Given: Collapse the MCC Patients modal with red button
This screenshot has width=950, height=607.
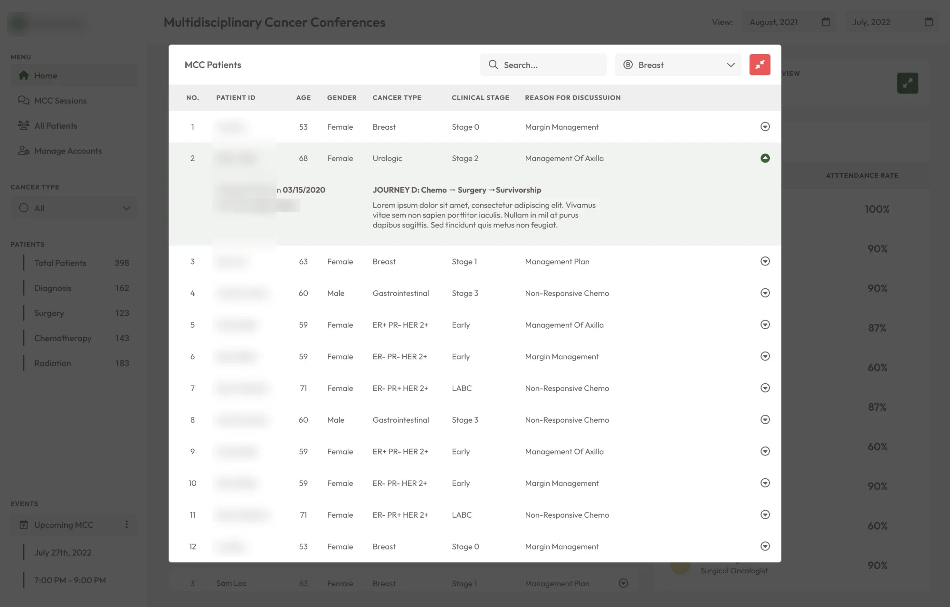Looking at the screenshot, I should [760, 65].
